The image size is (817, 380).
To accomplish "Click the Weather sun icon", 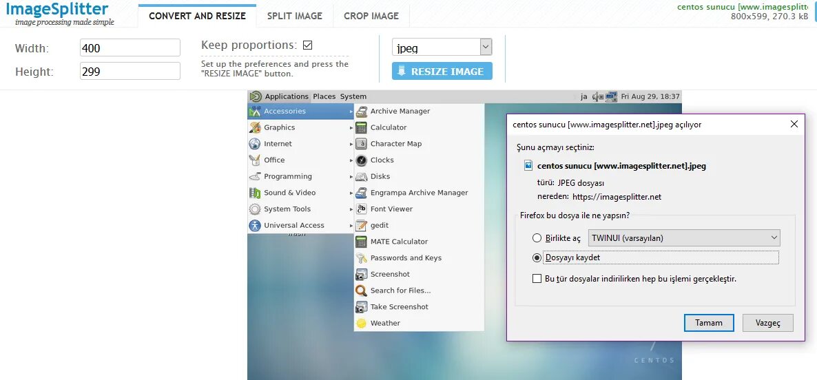I will [x=362, y=324].
